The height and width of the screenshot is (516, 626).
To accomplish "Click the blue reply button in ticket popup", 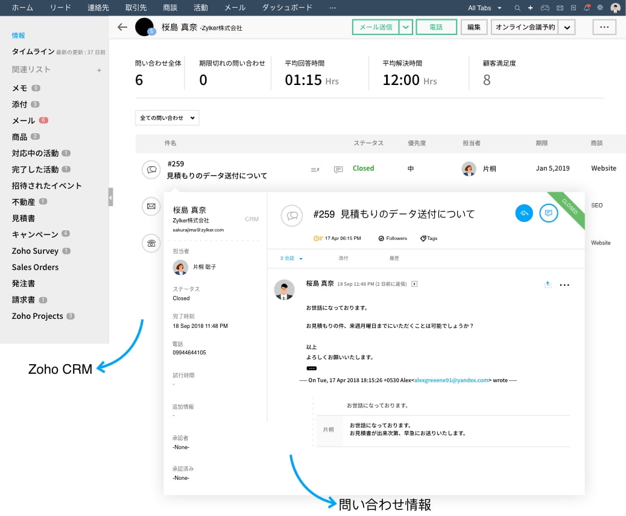I will 524,213.
